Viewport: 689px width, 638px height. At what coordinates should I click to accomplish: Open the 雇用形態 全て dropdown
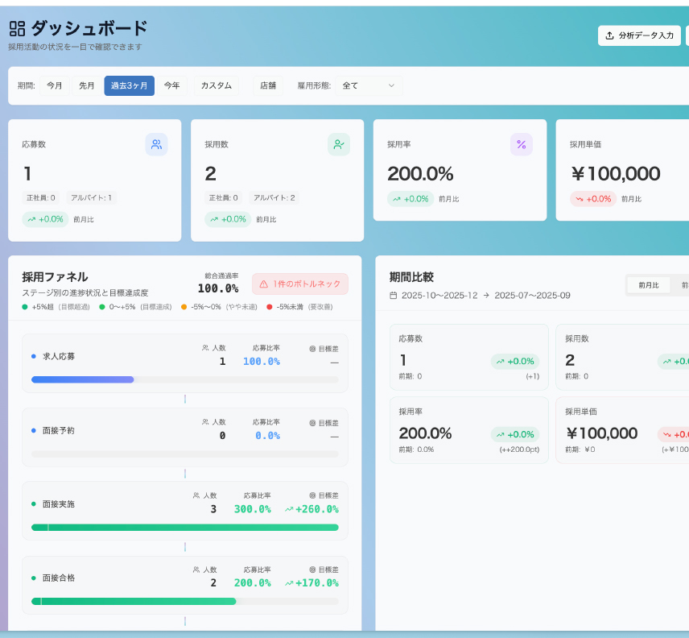(x=369, y=85)
